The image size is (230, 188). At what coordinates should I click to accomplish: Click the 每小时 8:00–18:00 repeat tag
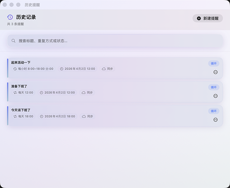tap(33, 69)
